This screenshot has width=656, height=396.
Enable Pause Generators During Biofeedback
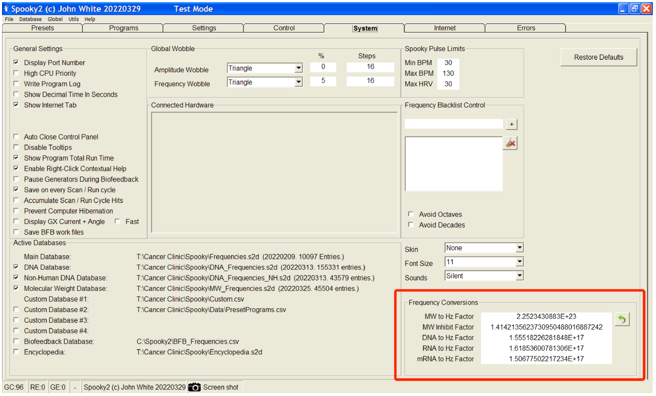[x=16, y=179]
